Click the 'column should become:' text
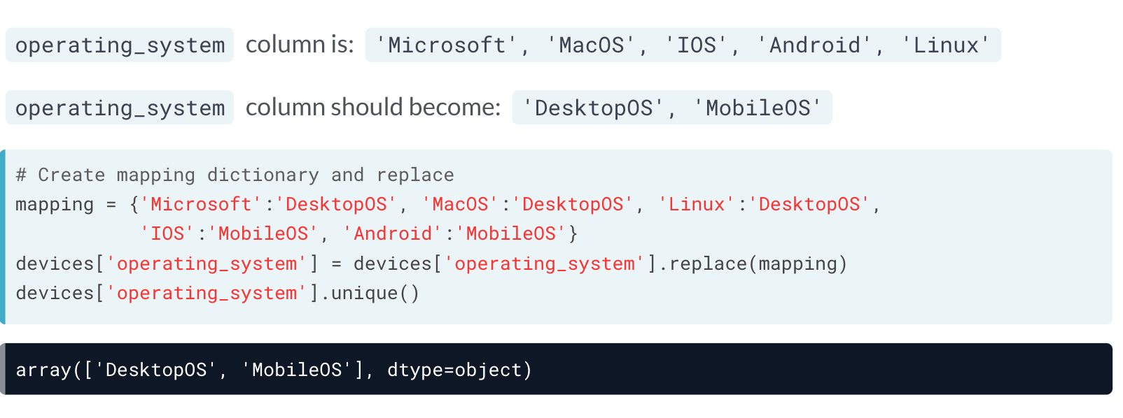 (x=373, y=108)
